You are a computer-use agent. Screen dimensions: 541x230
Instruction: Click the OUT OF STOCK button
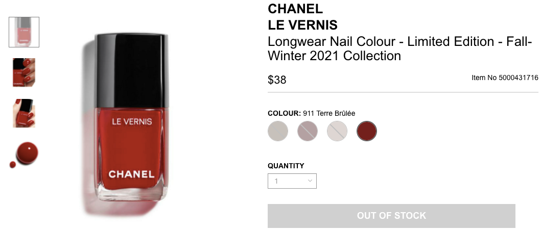391,216
